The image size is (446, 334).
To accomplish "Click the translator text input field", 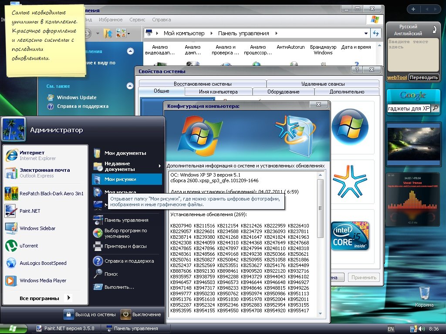I will pos(413,54).
